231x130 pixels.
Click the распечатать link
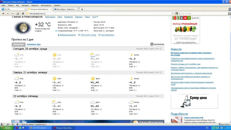click(x=159, y=44)
